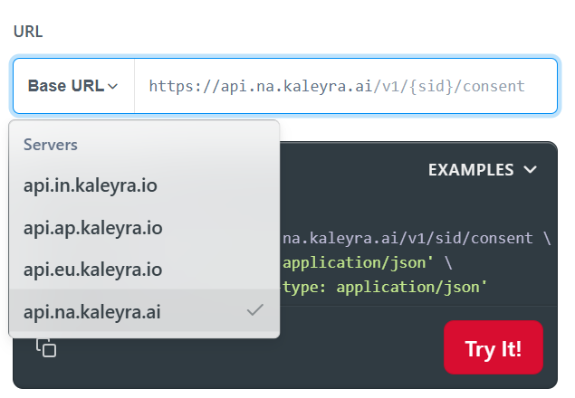Copy the code sample with copy icon
575x398 pixels.
[x=46, y=347]
